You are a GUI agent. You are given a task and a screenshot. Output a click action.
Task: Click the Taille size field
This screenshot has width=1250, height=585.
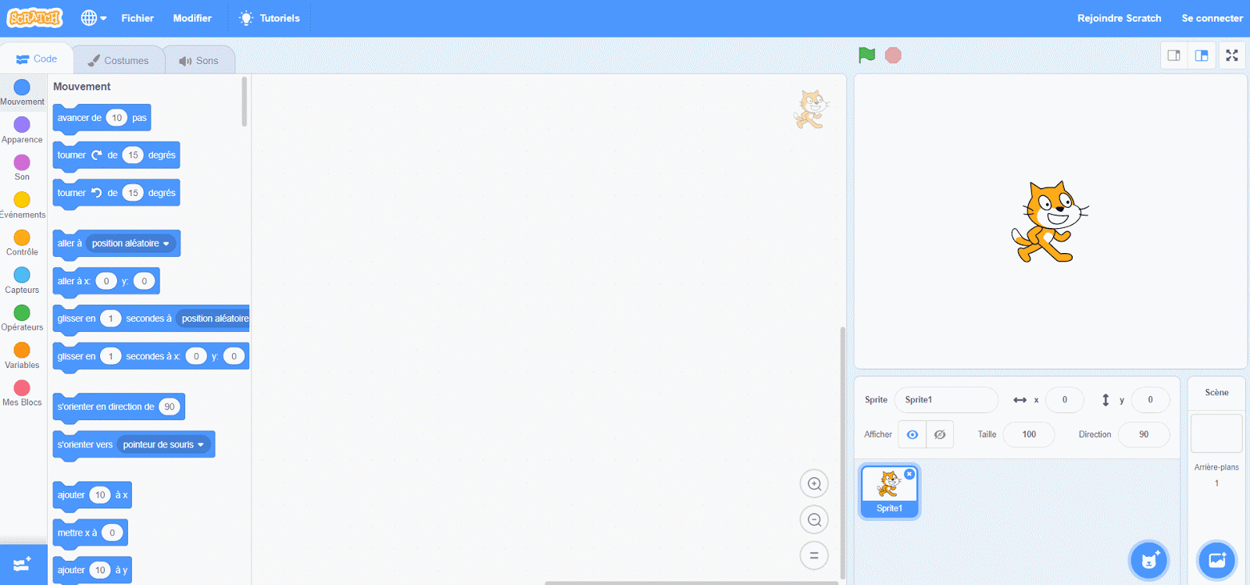1029,434
